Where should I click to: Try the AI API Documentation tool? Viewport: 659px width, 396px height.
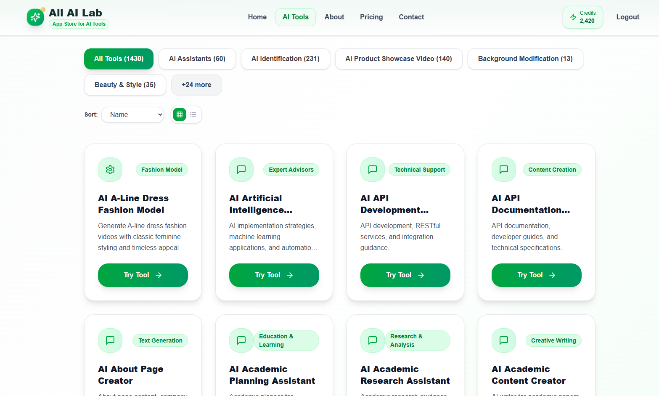click(537, 275)
